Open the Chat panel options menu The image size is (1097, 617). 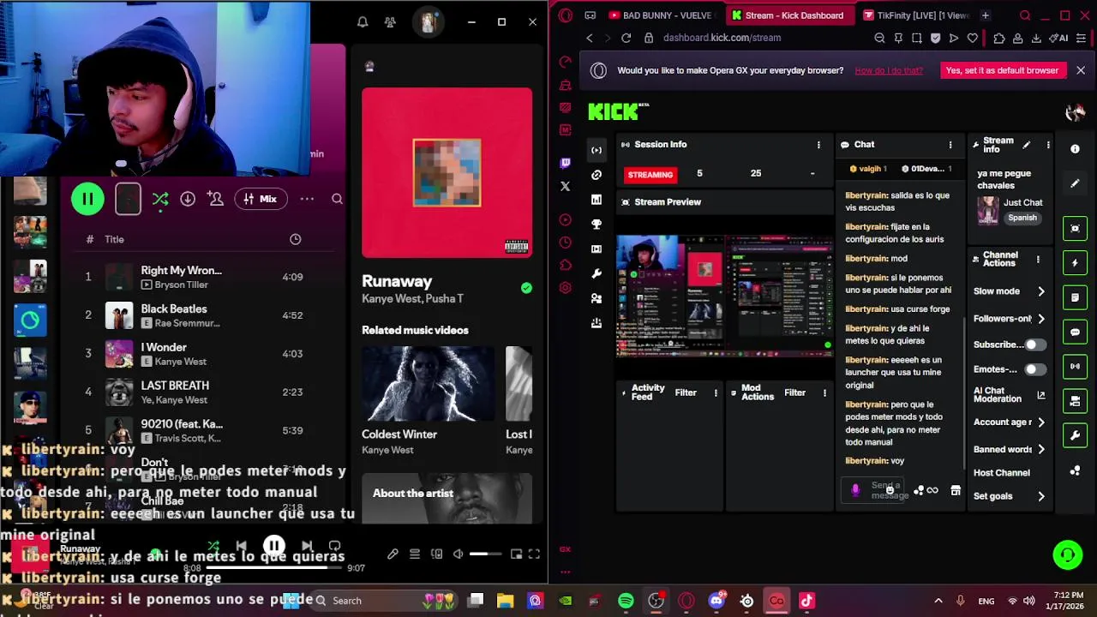click(x=950, y=145)
